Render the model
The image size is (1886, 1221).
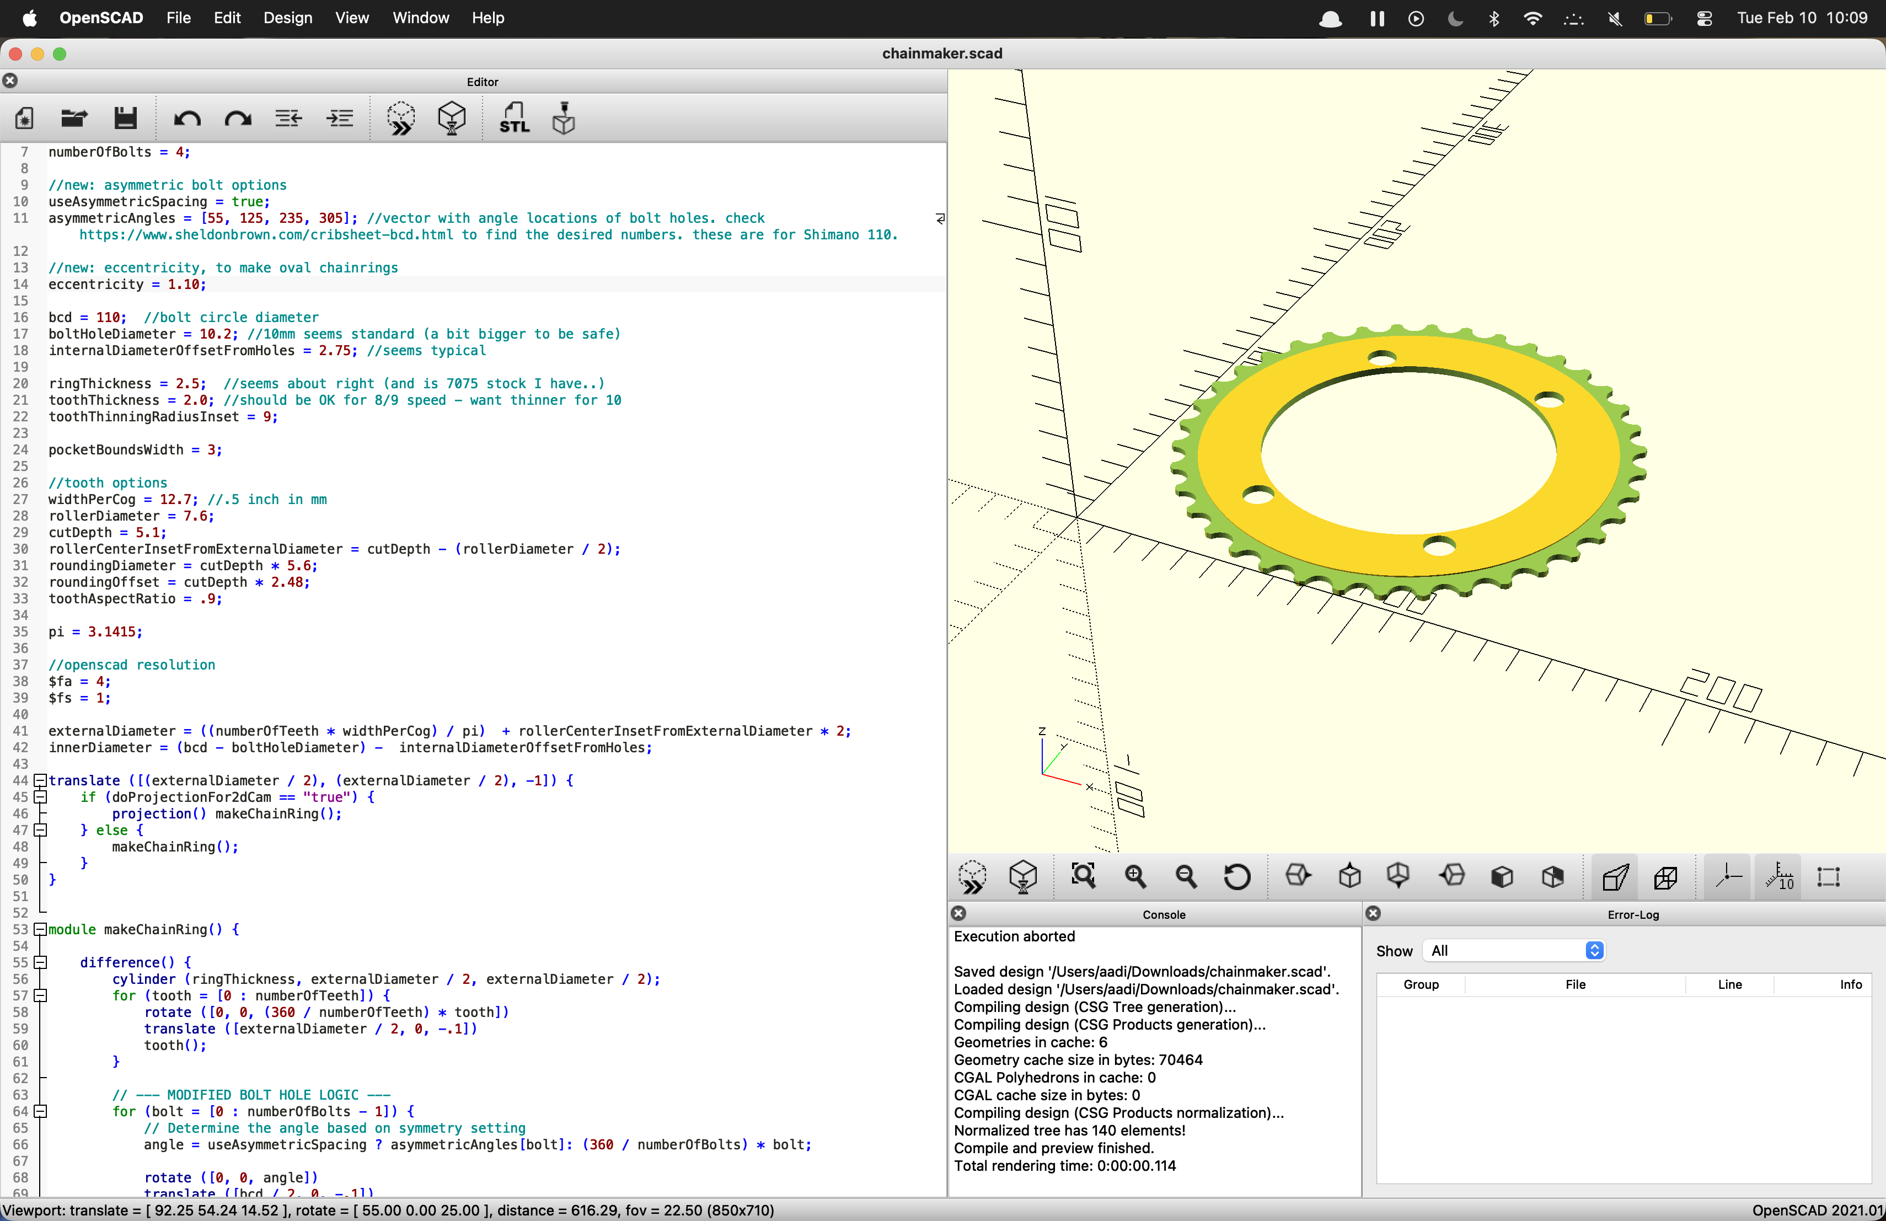[x=452, y=118]
